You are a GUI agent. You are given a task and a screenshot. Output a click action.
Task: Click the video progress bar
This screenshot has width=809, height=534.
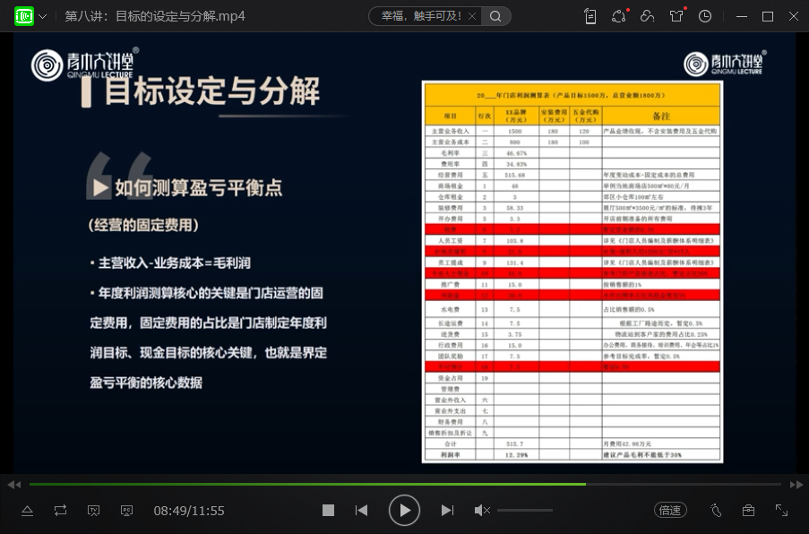point(405,485)
